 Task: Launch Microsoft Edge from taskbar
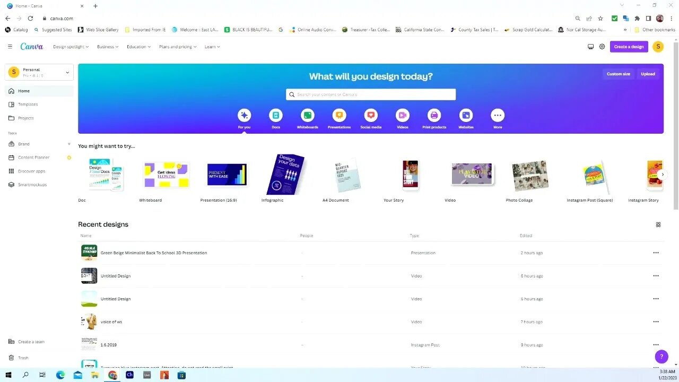point(60,375)
